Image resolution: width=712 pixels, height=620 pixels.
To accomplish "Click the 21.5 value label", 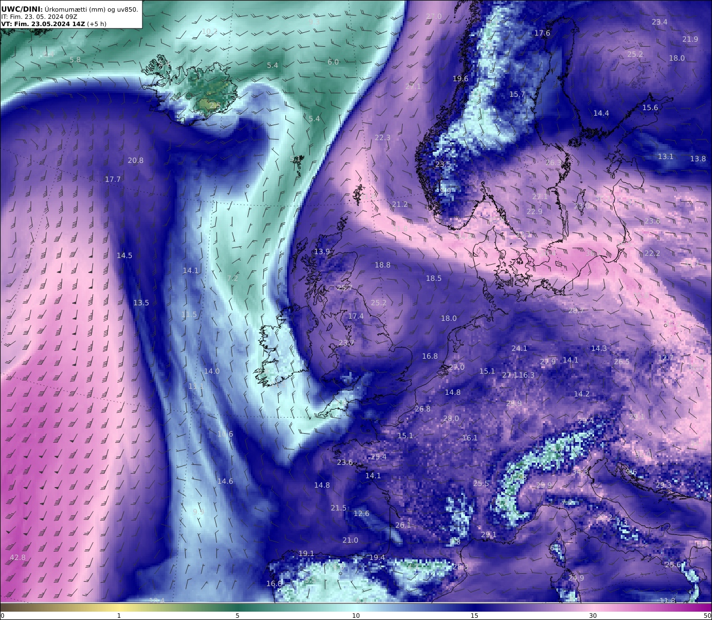I will click(339, 508).
